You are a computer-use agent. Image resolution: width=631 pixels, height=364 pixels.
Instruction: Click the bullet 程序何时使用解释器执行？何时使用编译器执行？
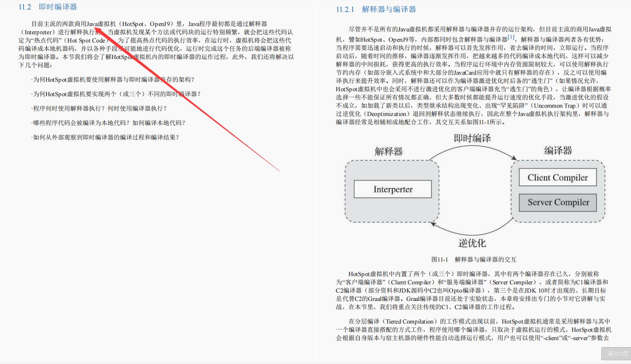99,109
